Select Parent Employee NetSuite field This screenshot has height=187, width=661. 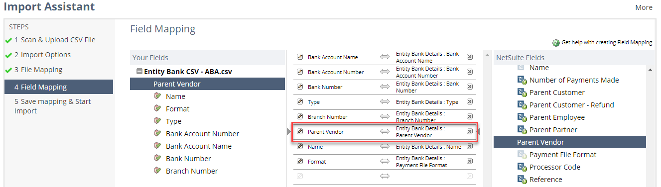[x=557, y=117]
